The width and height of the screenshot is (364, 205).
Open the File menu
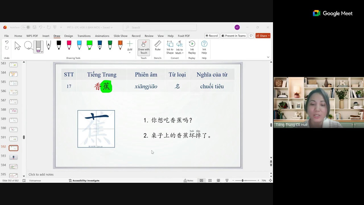(x=7, y=36)
